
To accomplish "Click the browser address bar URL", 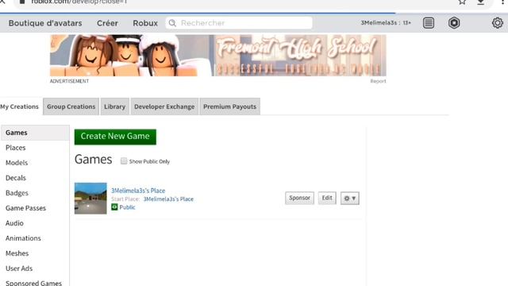I will point(79,2).
